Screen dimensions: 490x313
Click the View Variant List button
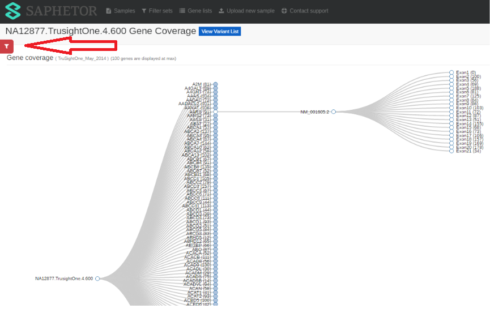(220, 31)
